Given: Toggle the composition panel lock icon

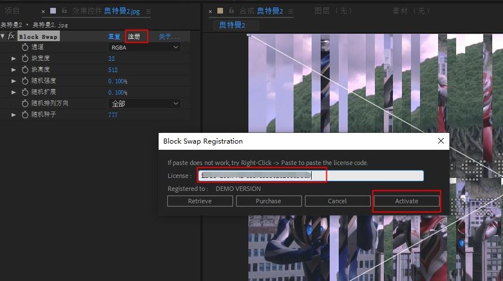Looking at the screenshot, I should 231,11.
